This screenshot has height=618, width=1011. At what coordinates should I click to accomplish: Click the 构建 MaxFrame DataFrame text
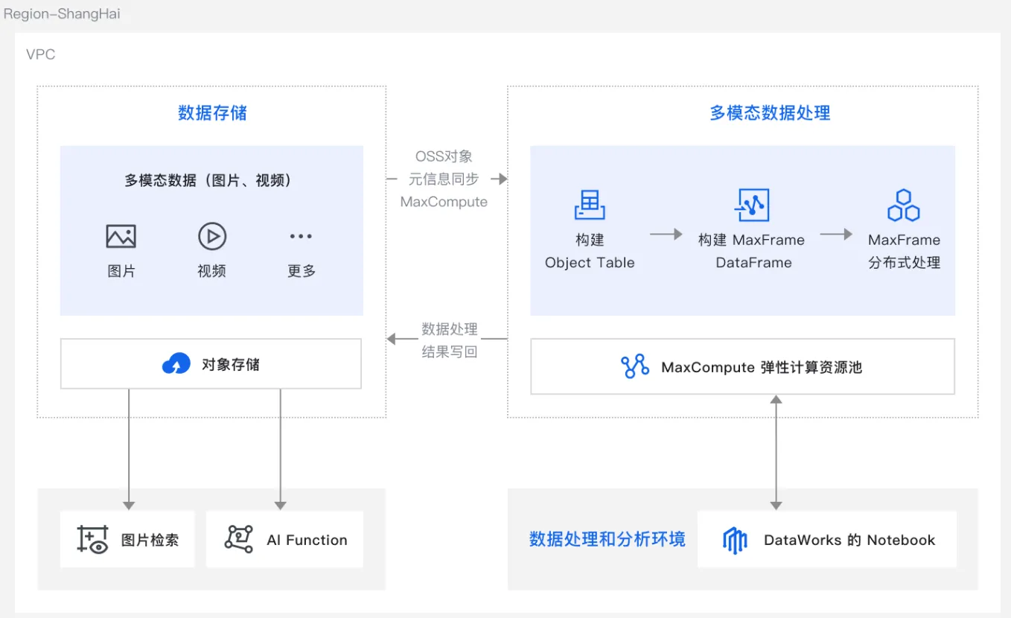[x=752, y=251]
